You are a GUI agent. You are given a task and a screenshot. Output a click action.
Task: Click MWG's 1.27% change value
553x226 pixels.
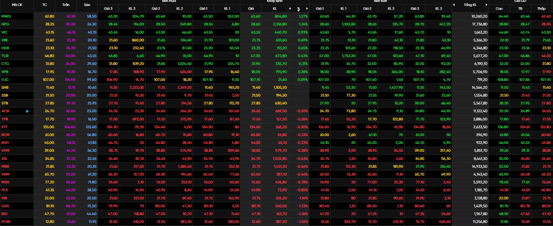[303, 16]
